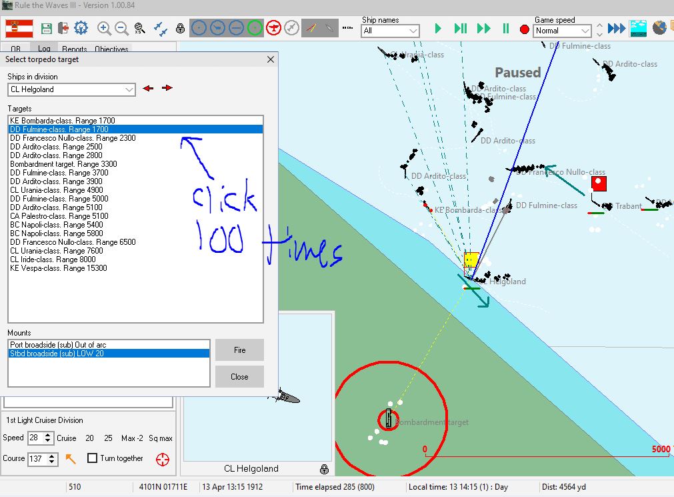This screenshot has height=497, width=674.
Task: Open preferences with the blue gear icon
Action: coord(81,29)
